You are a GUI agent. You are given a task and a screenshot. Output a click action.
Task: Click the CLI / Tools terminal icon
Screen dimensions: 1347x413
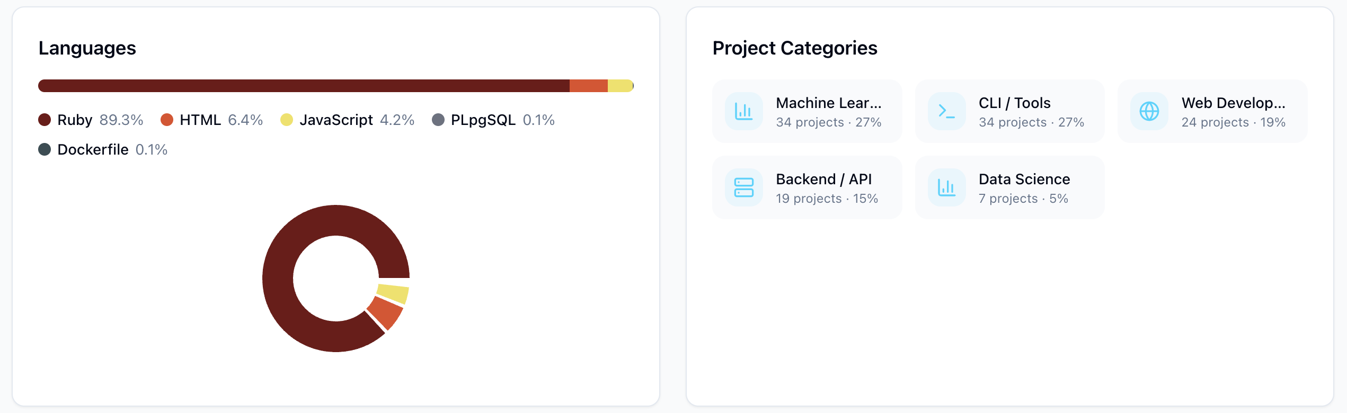(946, 111)
